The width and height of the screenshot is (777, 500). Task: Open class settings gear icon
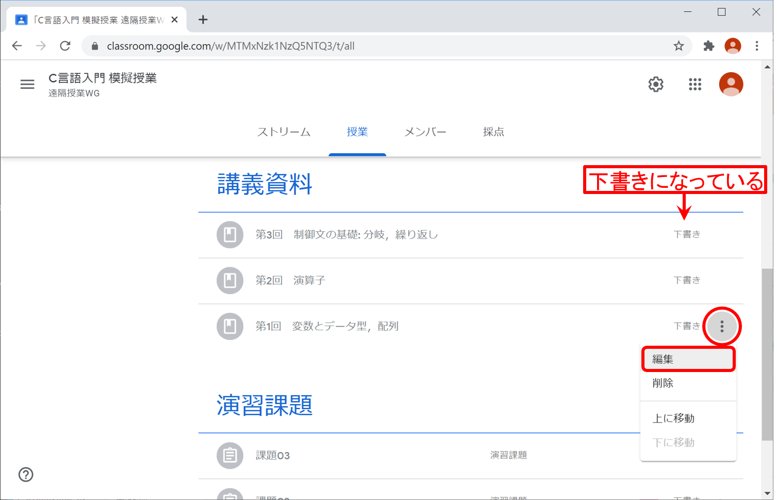[x=655, y=84]
